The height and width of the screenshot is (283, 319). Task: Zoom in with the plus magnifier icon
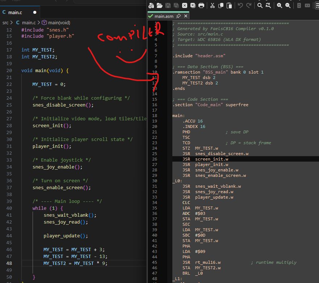(279, 5)
